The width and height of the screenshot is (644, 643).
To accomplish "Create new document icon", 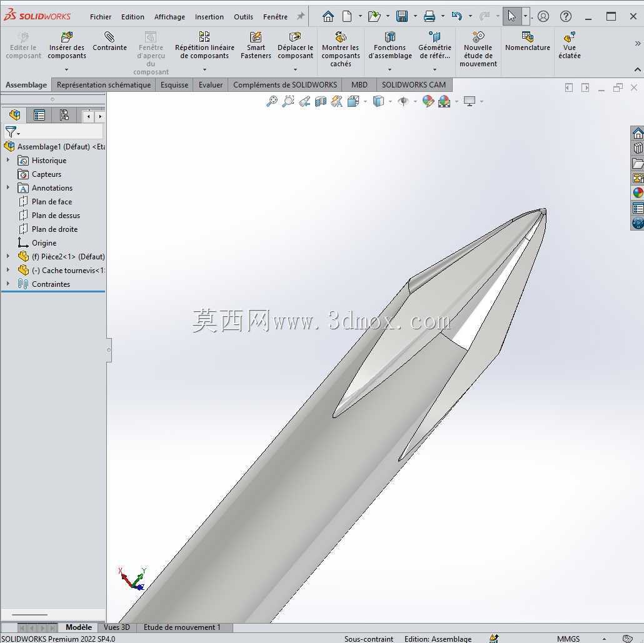I will [x=347, y=16].
